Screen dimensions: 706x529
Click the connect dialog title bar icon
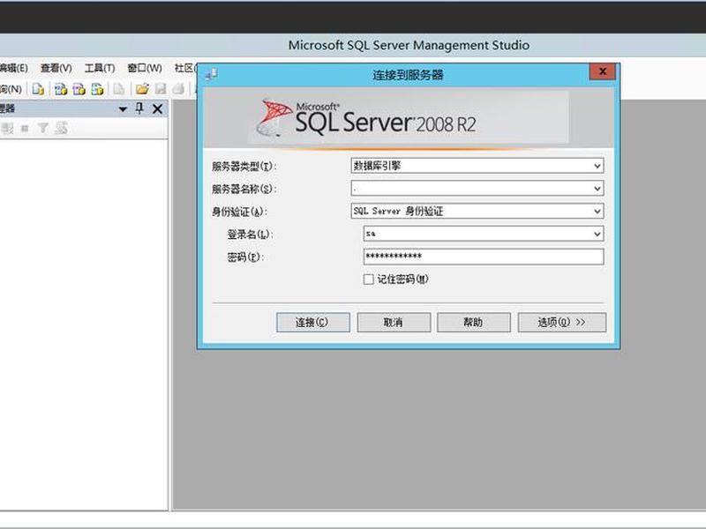pos(211,75)
